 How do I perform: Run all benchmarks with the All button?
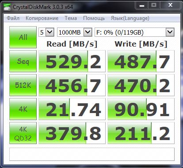23,37
